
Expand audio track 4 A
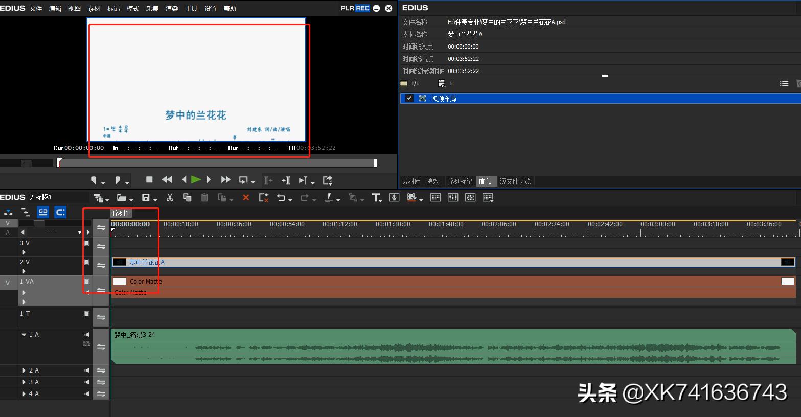(24, 393)
